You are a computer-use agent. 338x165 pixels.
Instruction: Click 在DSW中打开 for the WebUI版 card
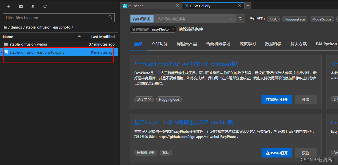pyautogui.click(x=277, y=153)
